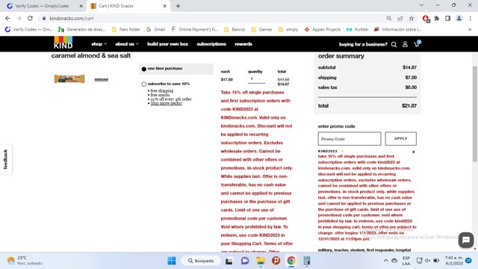Viewport: 478px width, 269px height.
Task: Switch to the Verify Codes SimplyCodes tab
Action: 42,6
